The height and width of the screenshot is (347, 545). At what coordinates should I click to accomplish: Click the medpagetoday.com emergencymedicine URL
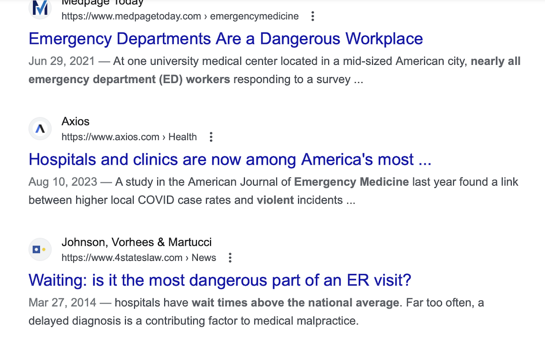click(x=180, y=17)
